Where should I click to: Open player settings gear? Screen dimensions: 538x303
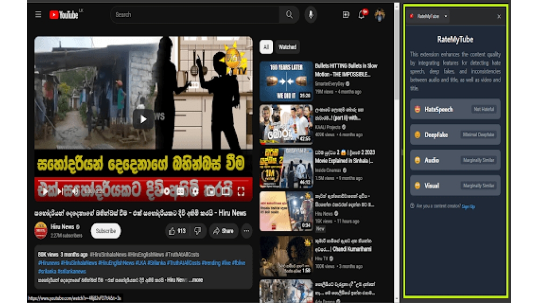[x=195, y=192]
